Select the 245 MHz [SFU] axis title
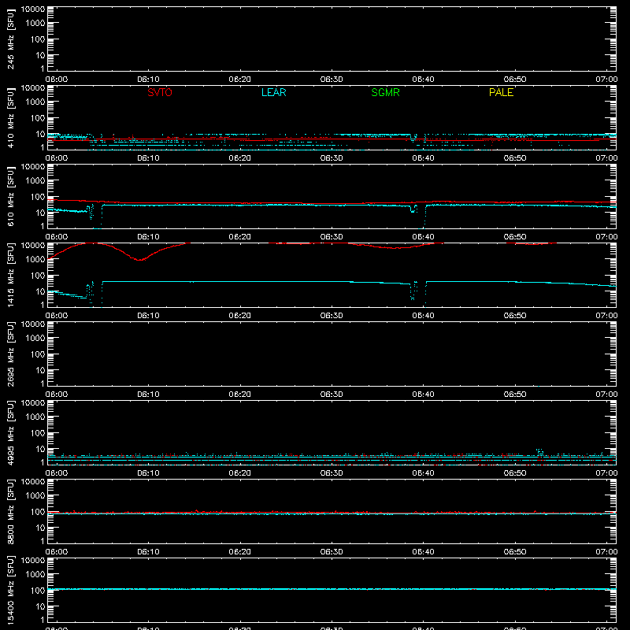Viewport: 630px width, 630px height. [10, 39]
